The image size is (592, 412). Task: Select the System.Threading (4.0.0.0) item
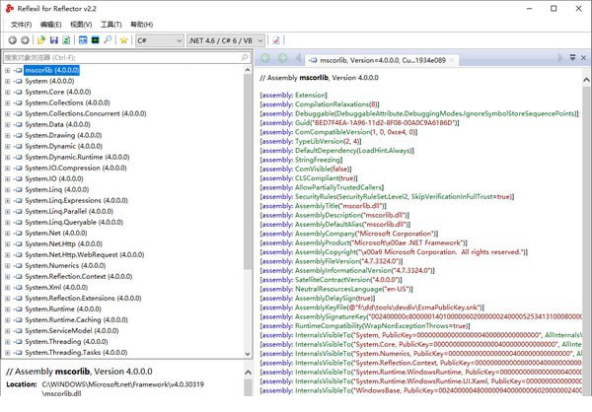pos(66,342)
